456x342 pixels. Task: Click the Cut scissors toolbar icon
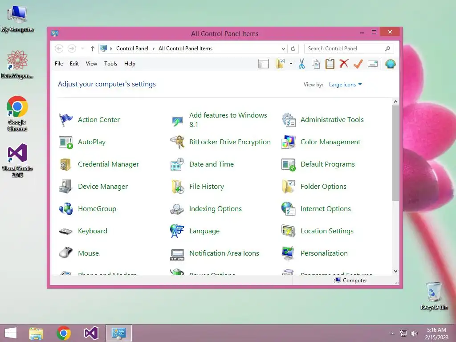click(301, 64)
